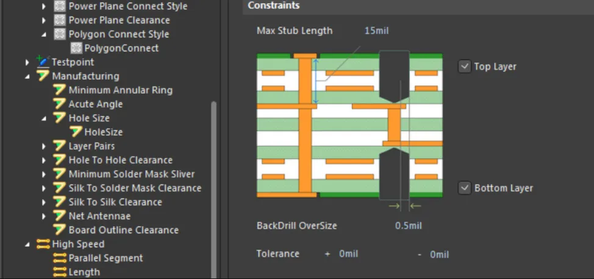
Task: Click the Parallel Segment rule icon
Action: (x=60, y=258)
